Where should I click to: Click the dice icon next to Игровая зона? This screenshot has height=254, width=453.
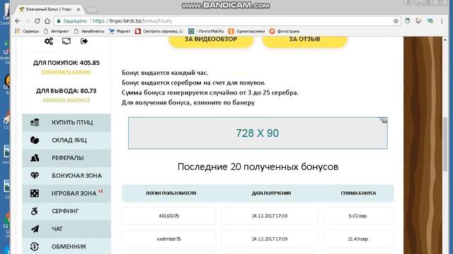point(35,193)
